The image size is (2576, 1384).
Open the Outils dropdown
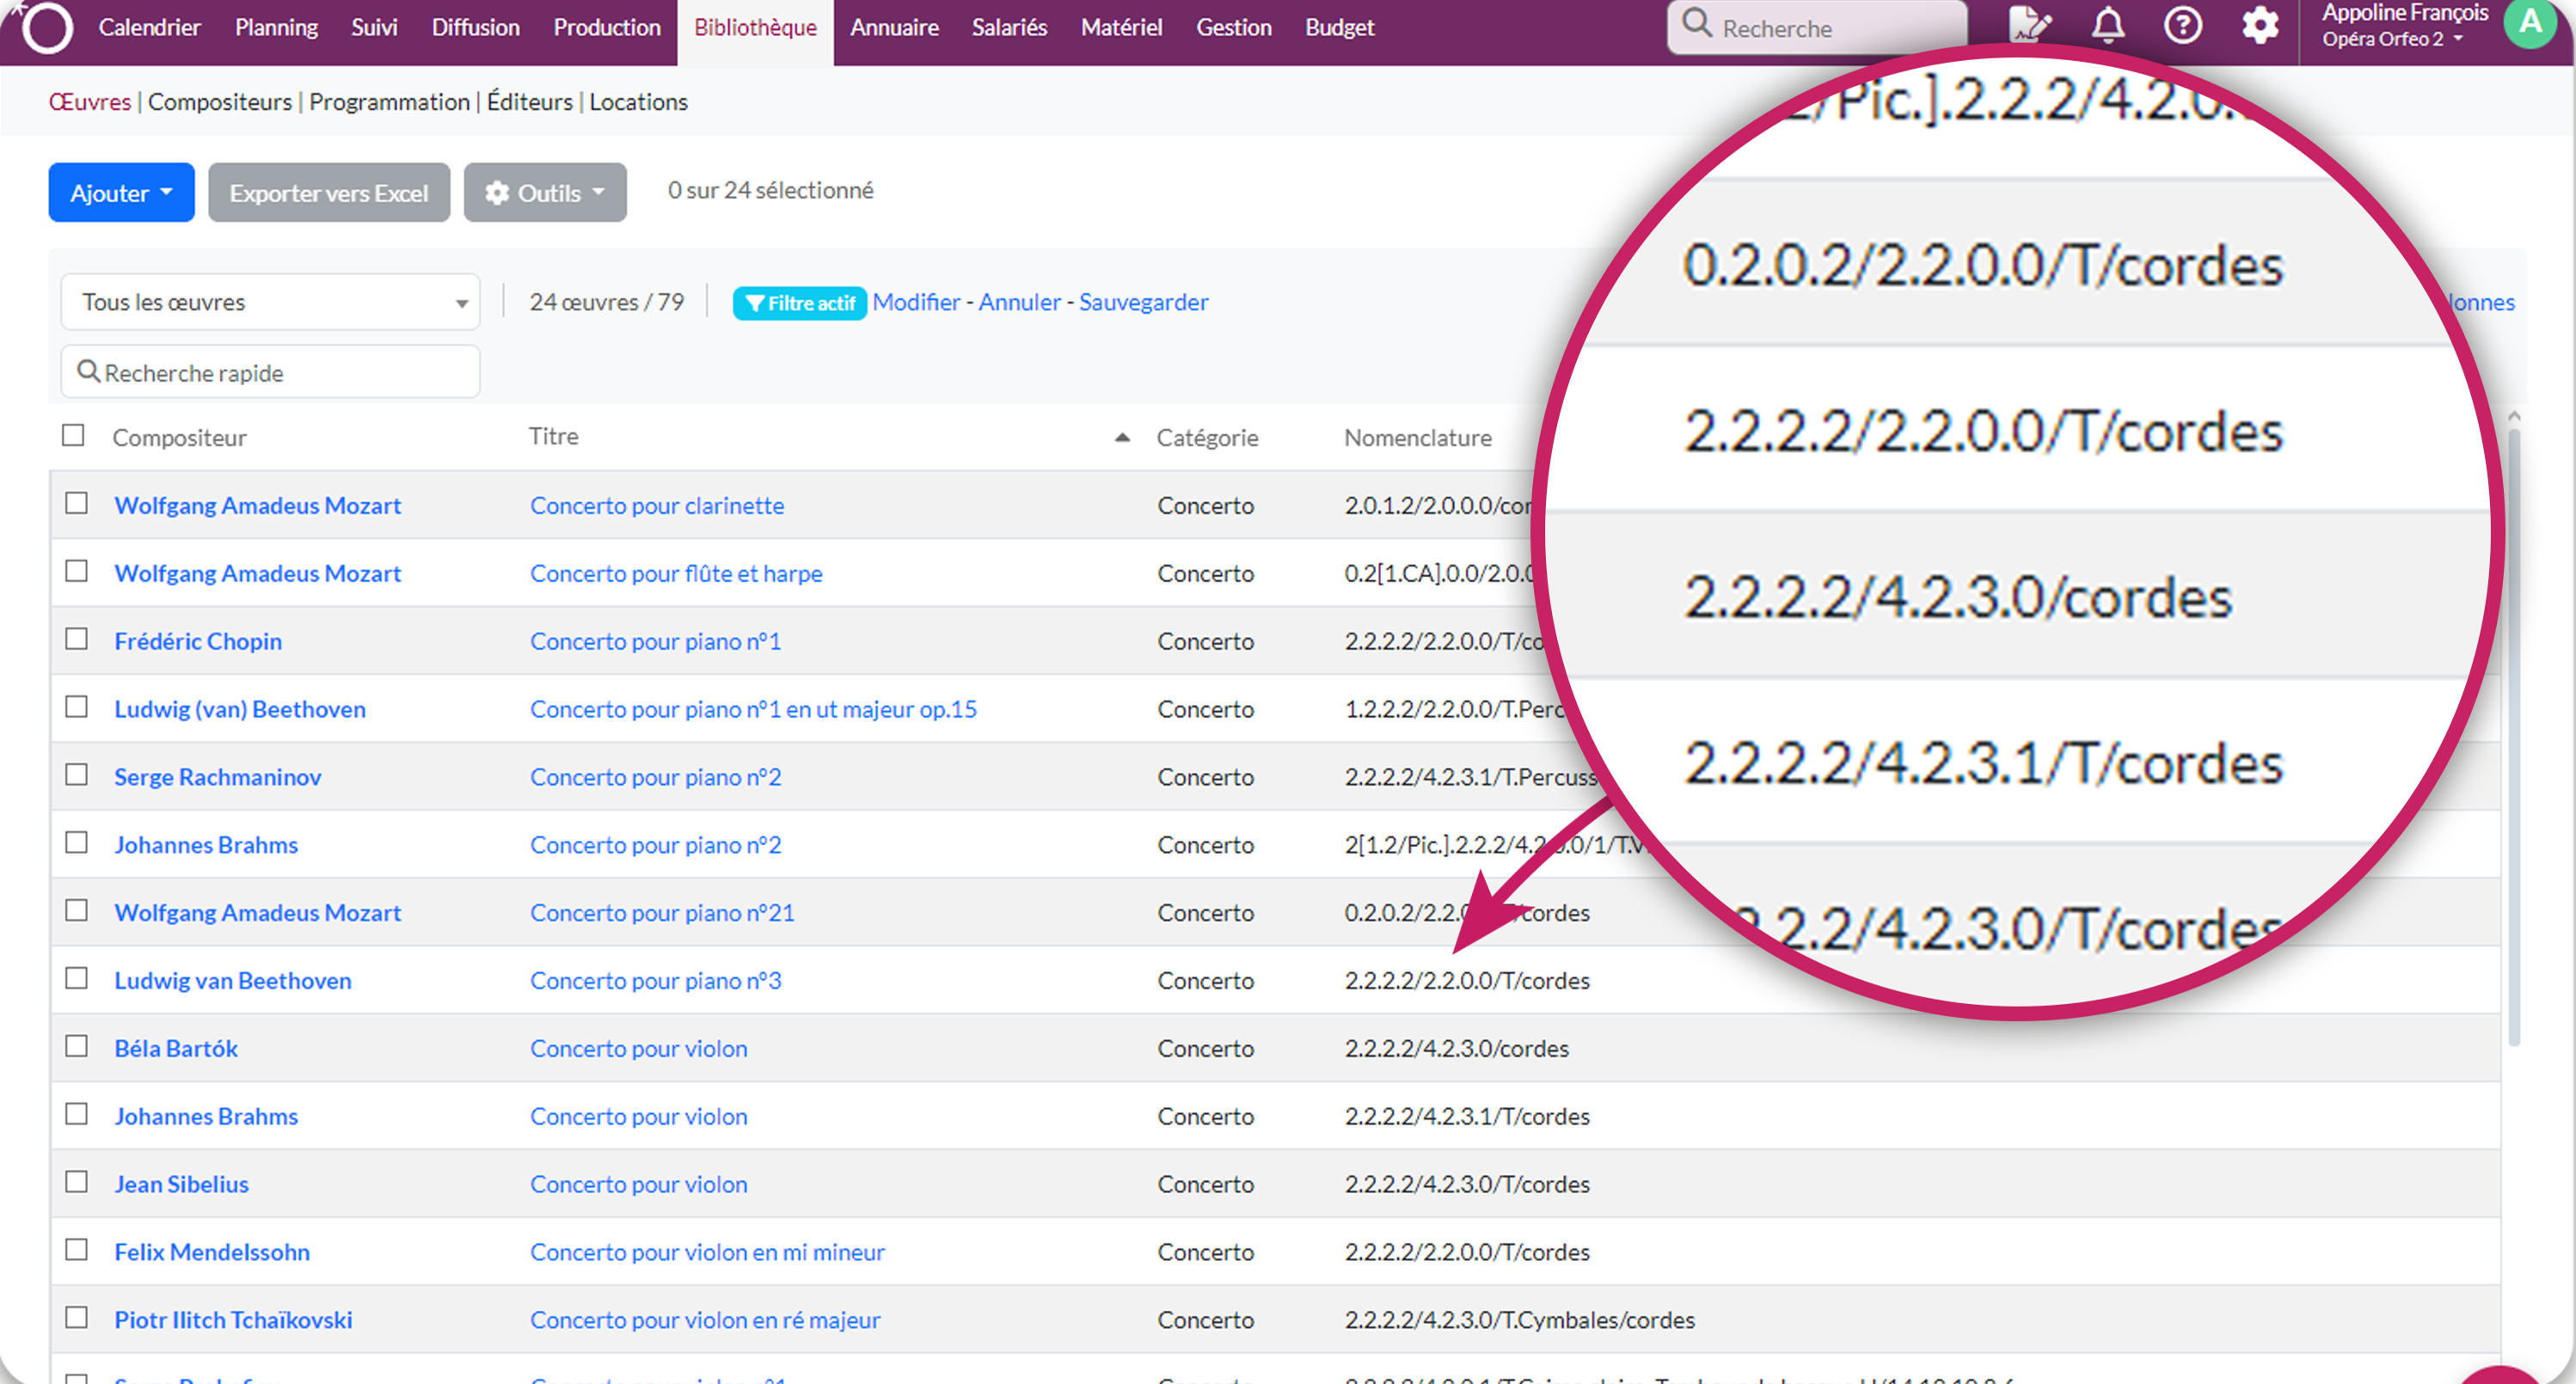(x=545, y=192)
